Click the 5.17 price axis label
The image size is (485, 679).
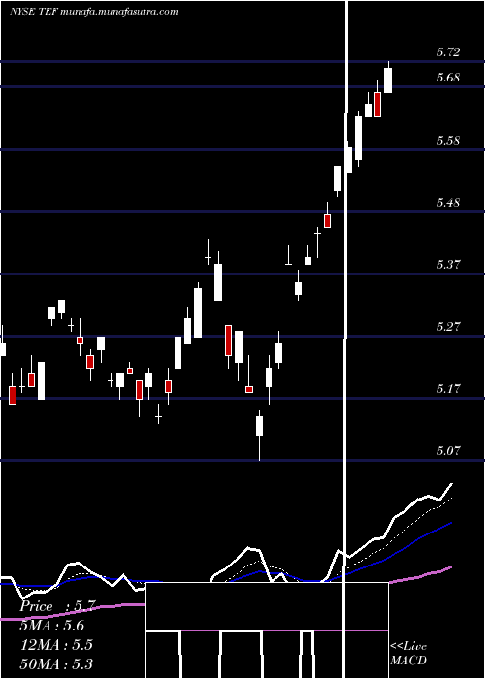click(448, 388)
